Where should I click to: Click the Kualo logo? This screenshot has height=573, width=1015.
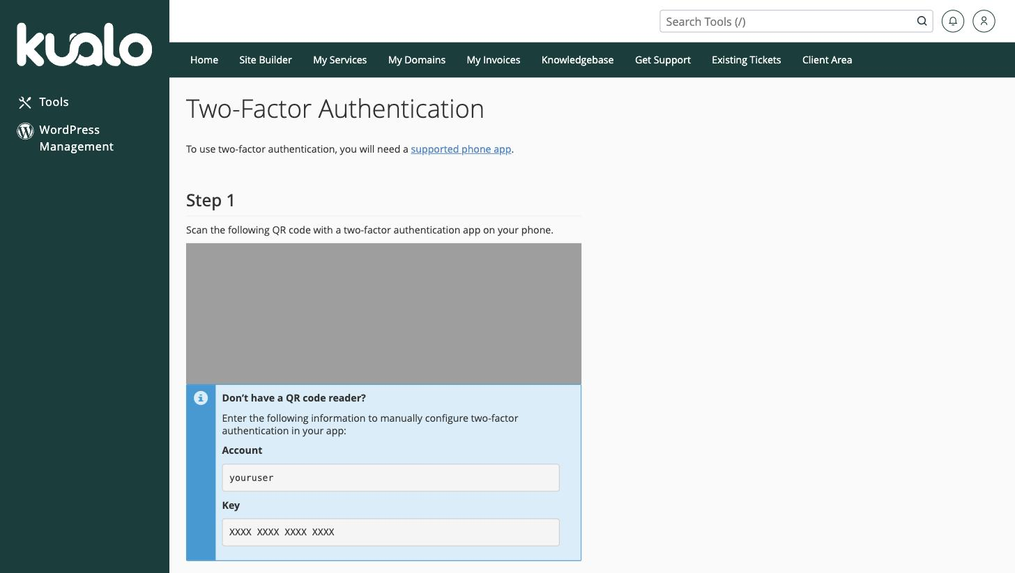[84, 45]
